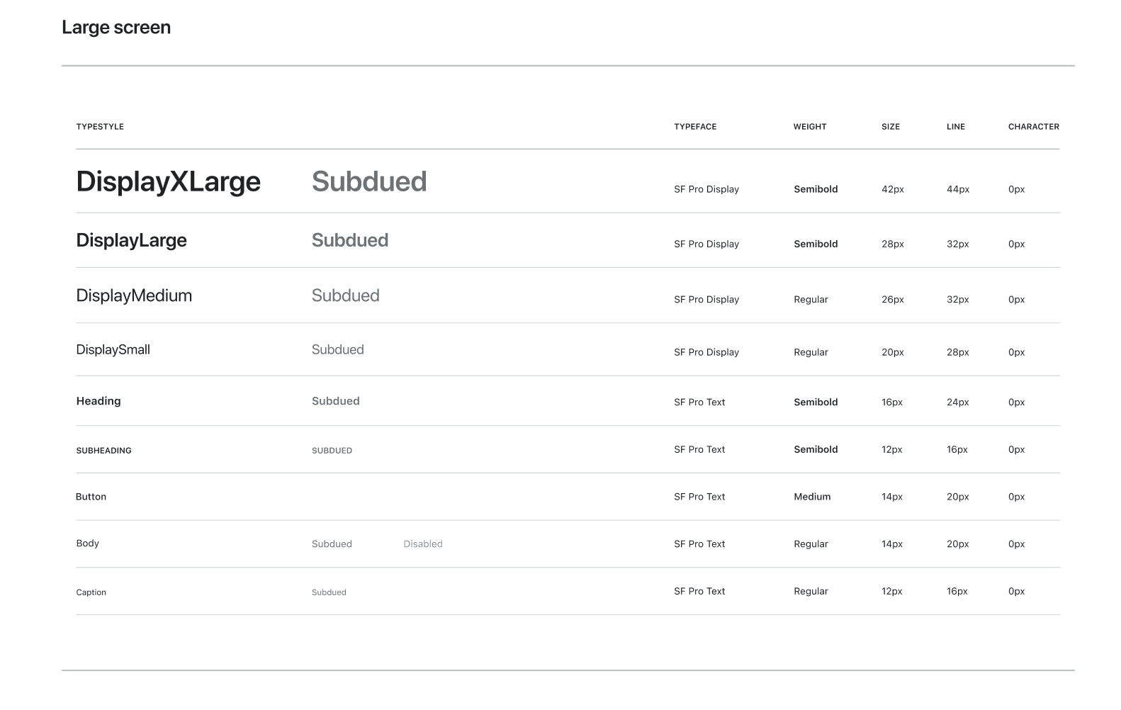Select the DisplayXLarge typestyle sample
Screen dimensions: 1121x710
[169, 182]
